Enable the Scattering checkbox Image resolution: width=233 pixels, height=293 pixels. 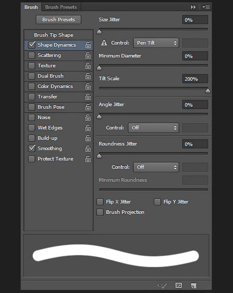click(32, 55)
